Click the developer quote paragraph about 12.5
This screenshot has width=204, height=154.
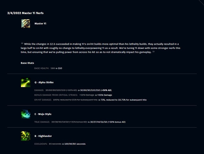pos(101,48)
